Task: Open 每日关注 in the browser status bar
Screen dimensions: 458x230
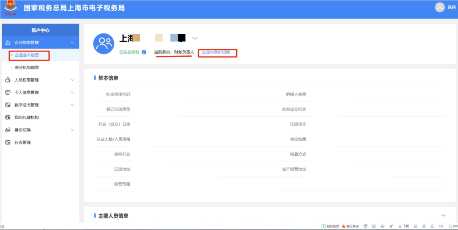Action: click(x=350, y=226)
